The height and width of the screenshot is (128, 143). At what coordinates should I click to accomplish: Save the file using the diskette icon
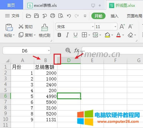click(x=36, y=16)
